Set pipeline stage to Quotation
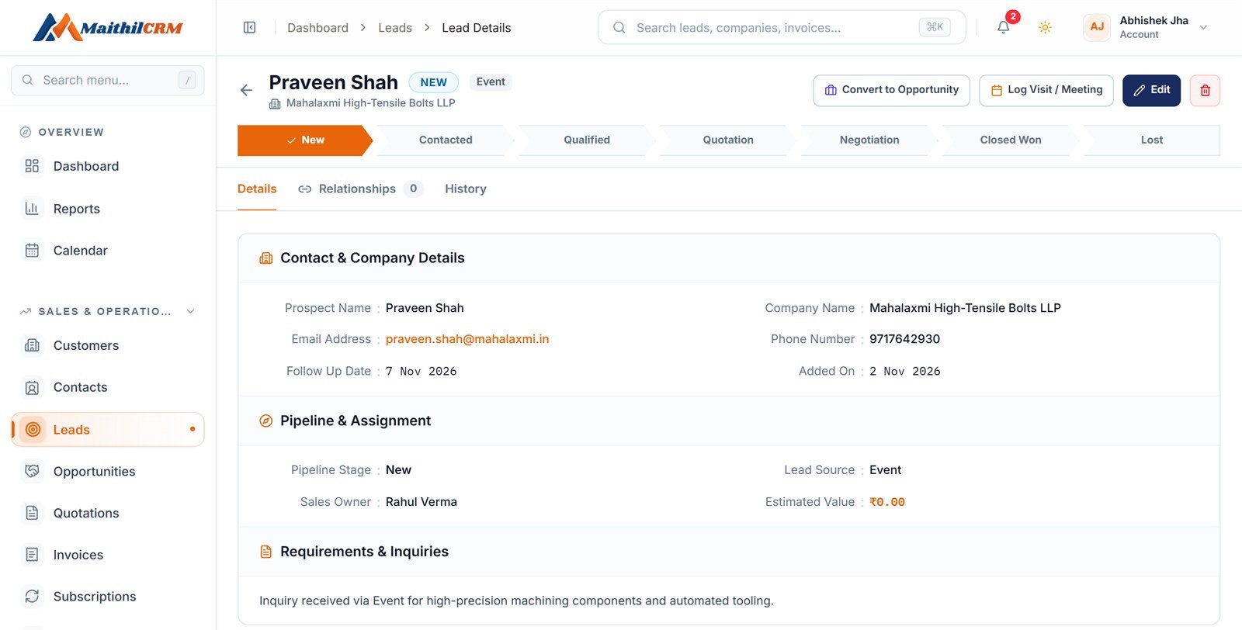Screen dimensions: 1242x630 (x=728, y=140)
